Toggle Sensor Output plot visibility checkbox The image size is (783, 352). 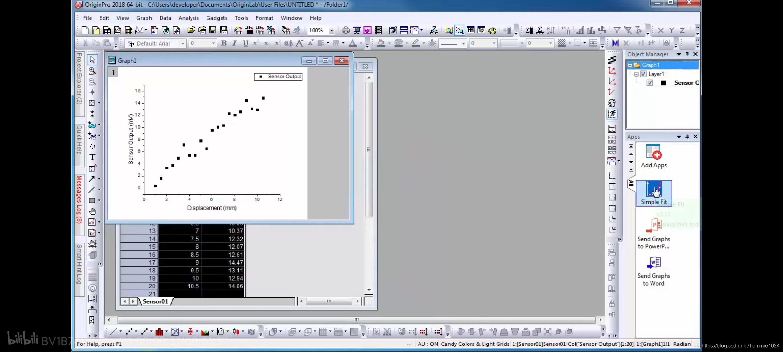coord(650,83)
